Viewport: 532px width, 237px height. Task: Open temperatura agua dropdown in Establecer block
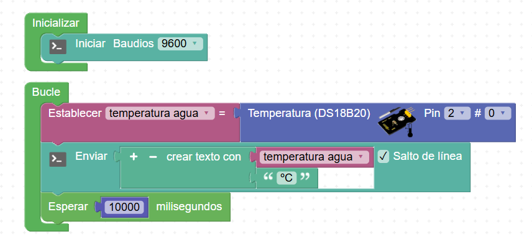click(160, 113)
